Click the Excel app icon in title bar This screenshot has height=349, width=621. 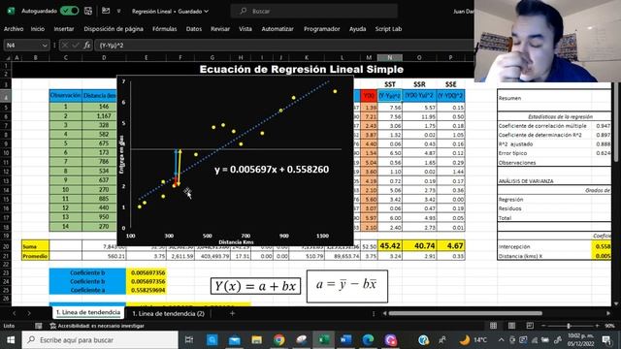11,11
